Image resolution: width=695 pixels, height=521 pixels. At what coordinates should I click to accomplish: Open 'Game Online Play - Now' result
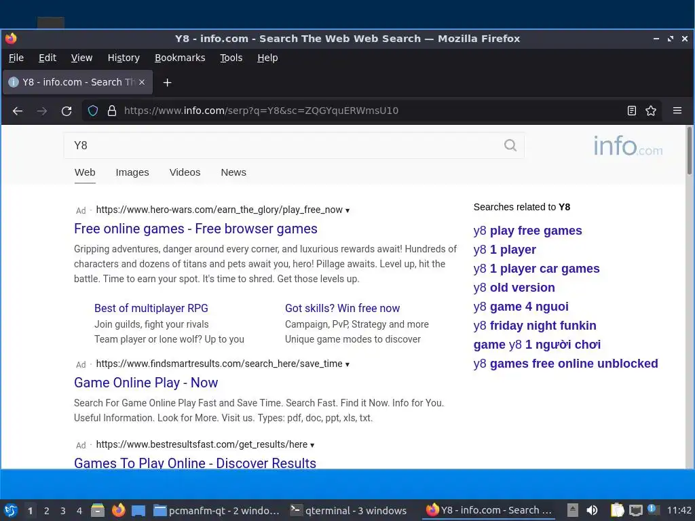pos(146,383)
